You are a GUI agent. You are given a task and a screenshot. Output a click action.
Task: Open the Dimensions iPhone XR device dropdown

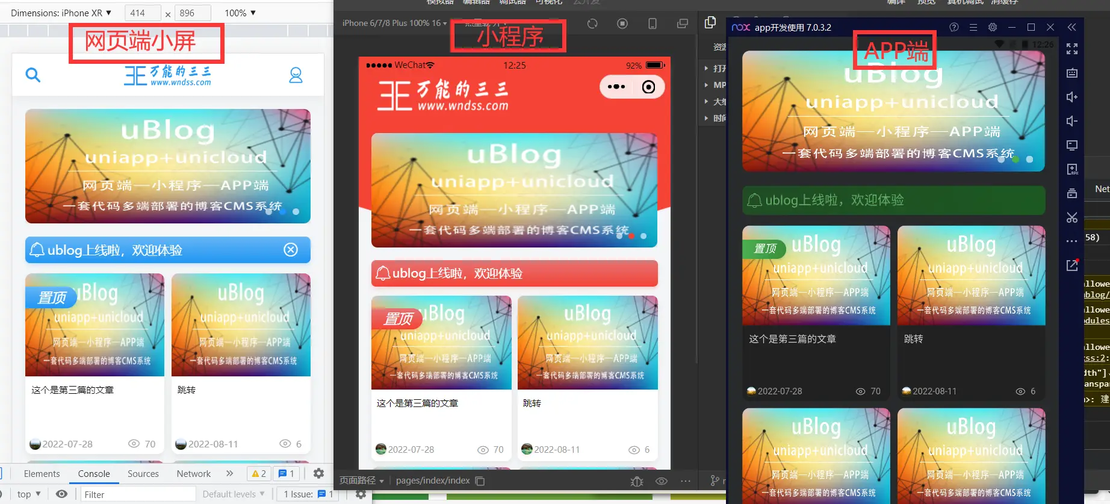(61, 13)
